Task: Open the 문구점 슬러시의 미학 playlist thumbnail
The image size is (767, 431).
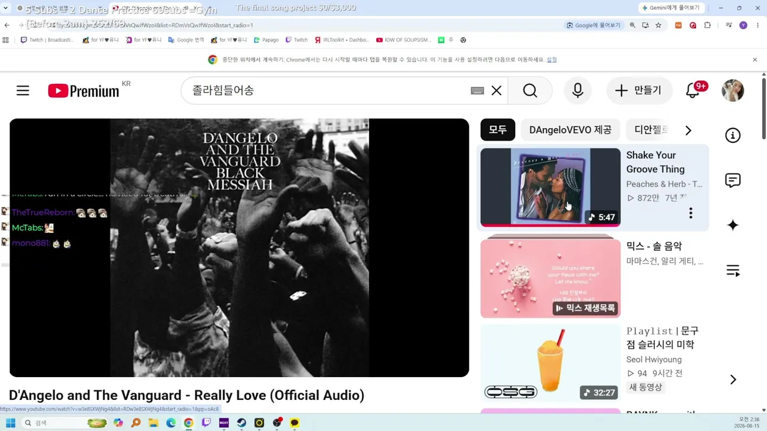Action: pos(550,364)
